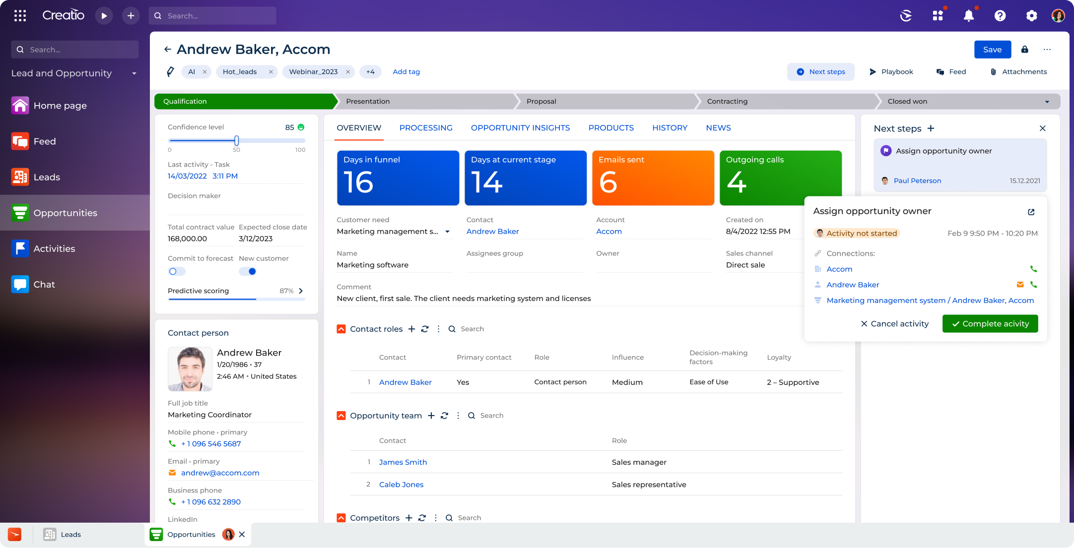
Task: Open the Customer need dropdown
Action: (448, 232)
